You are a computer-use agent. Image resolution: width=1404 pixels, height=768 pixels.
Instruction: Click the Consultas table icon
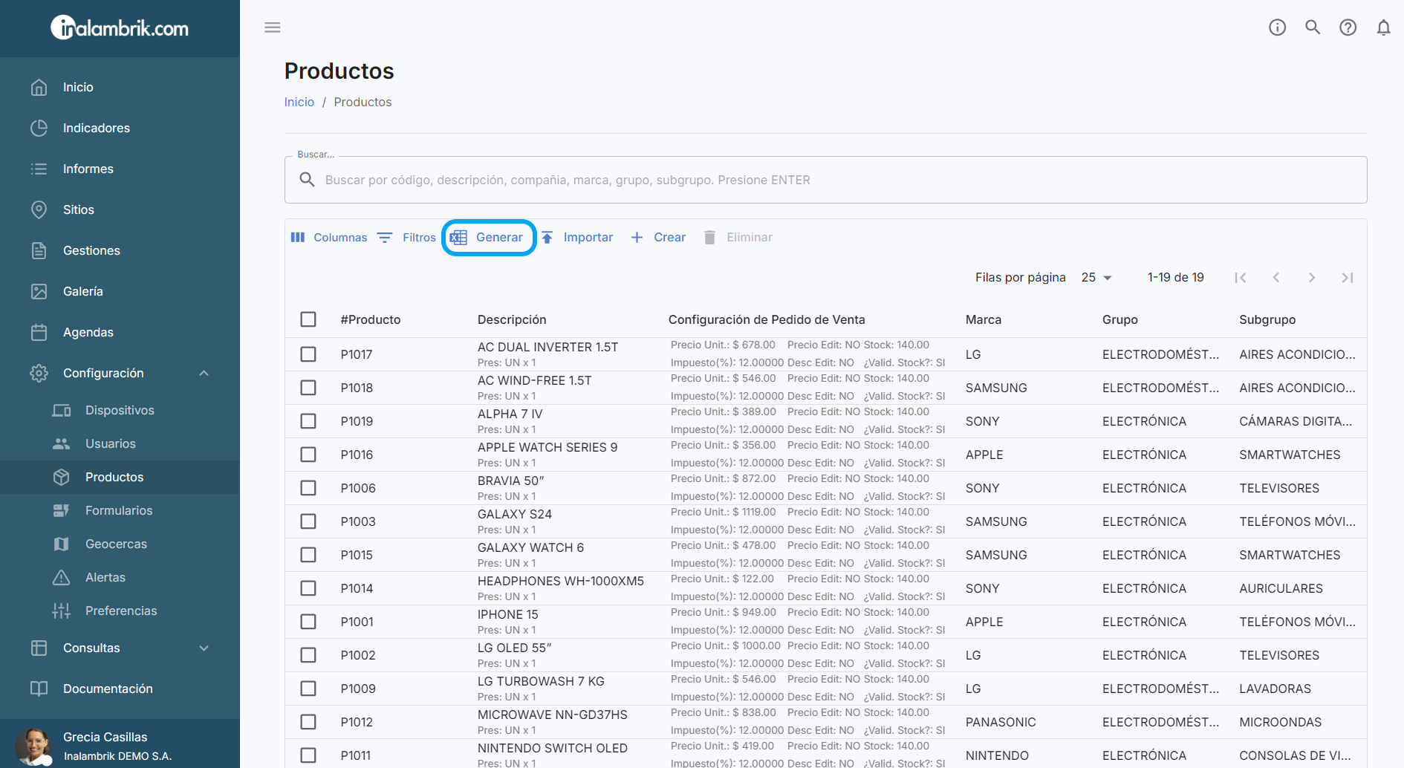[39, 648]
